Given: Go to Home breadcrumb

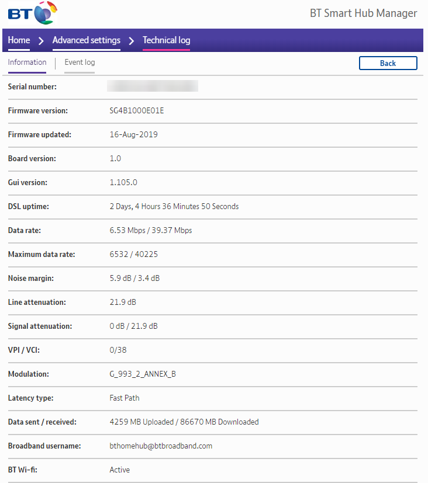Looking at the screenshot, I should pos(19,40).
